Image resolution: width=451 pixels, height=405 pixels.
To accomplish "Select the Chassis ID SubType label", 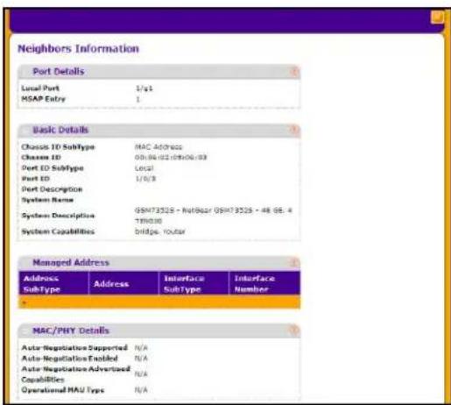I will tap(58, 146).
